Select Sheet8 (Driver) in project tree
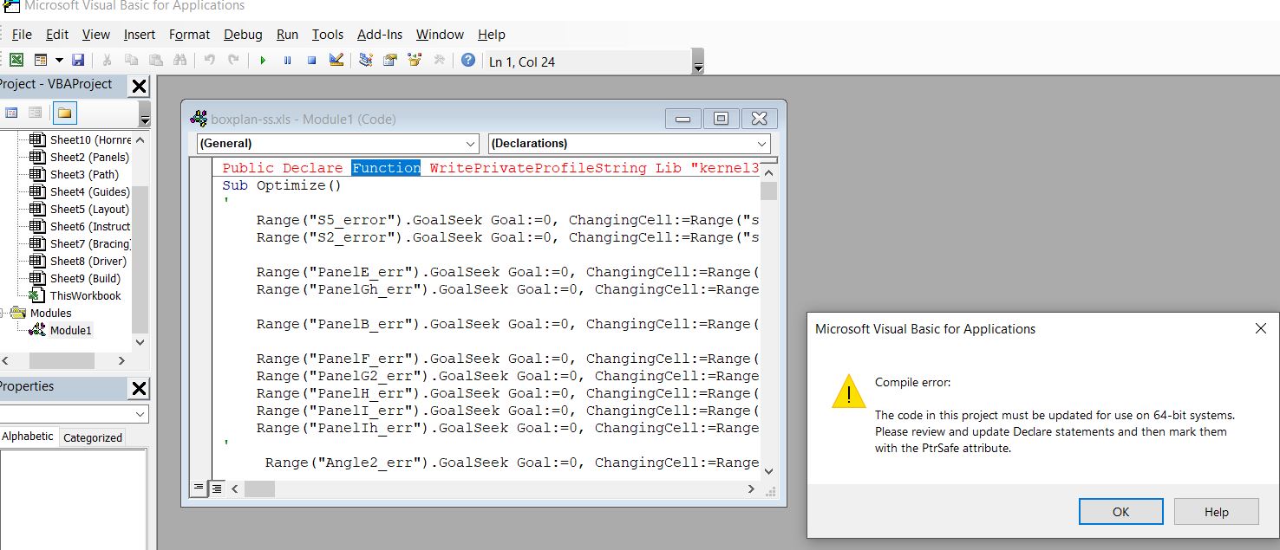Image resolution: width=1280 pixels, height=550 pixels. tap(88, 261)
